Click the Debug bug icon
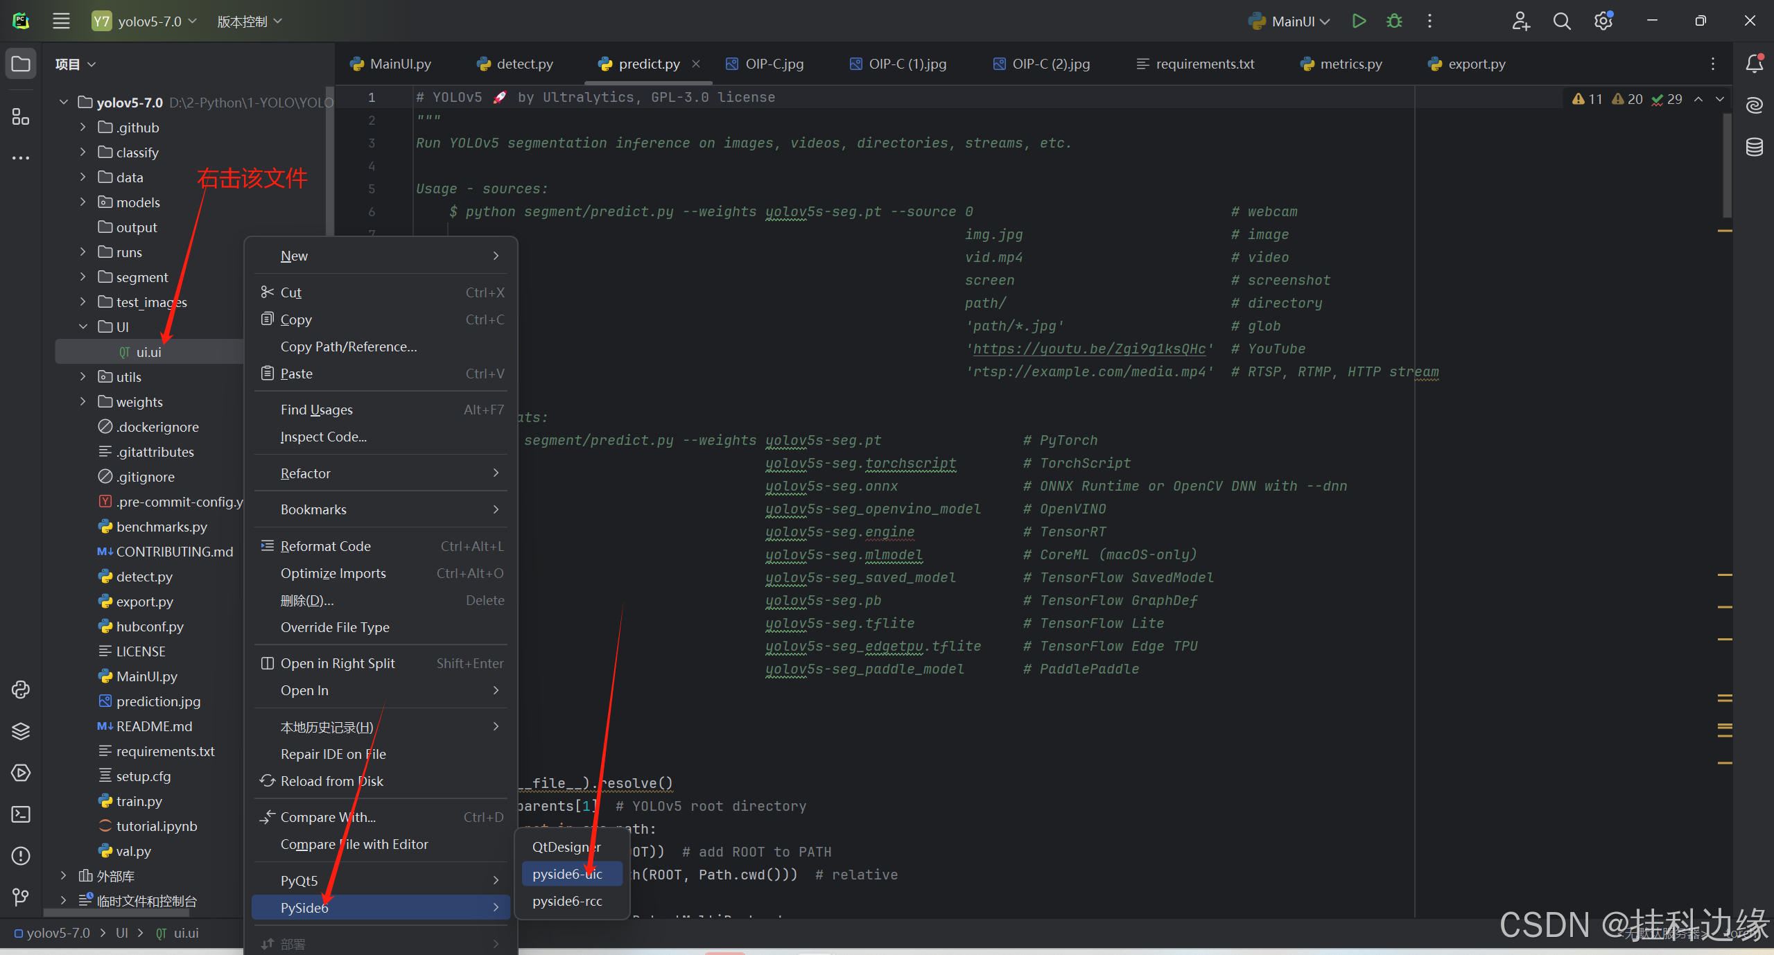The image size is (1774, 955). 1394,21
